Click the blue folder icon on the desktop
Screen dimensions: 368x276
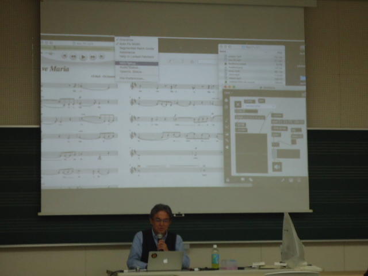(303, 78)
